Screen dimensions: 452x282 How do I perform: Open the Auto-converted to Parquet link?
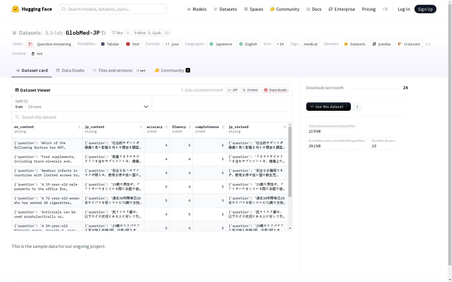point(204,90)
